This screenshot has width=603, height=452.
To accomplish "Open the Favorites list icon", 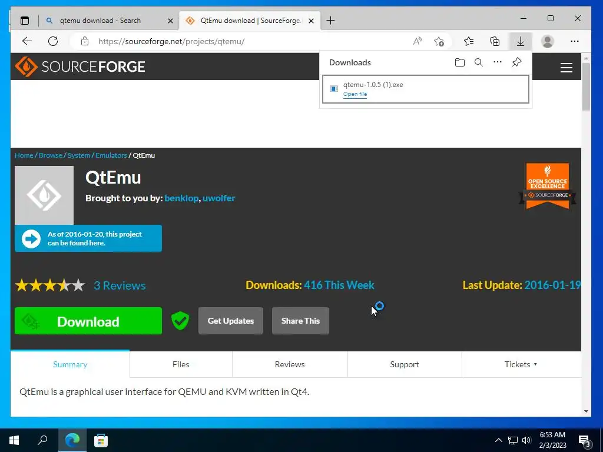I will click(469, 41).
